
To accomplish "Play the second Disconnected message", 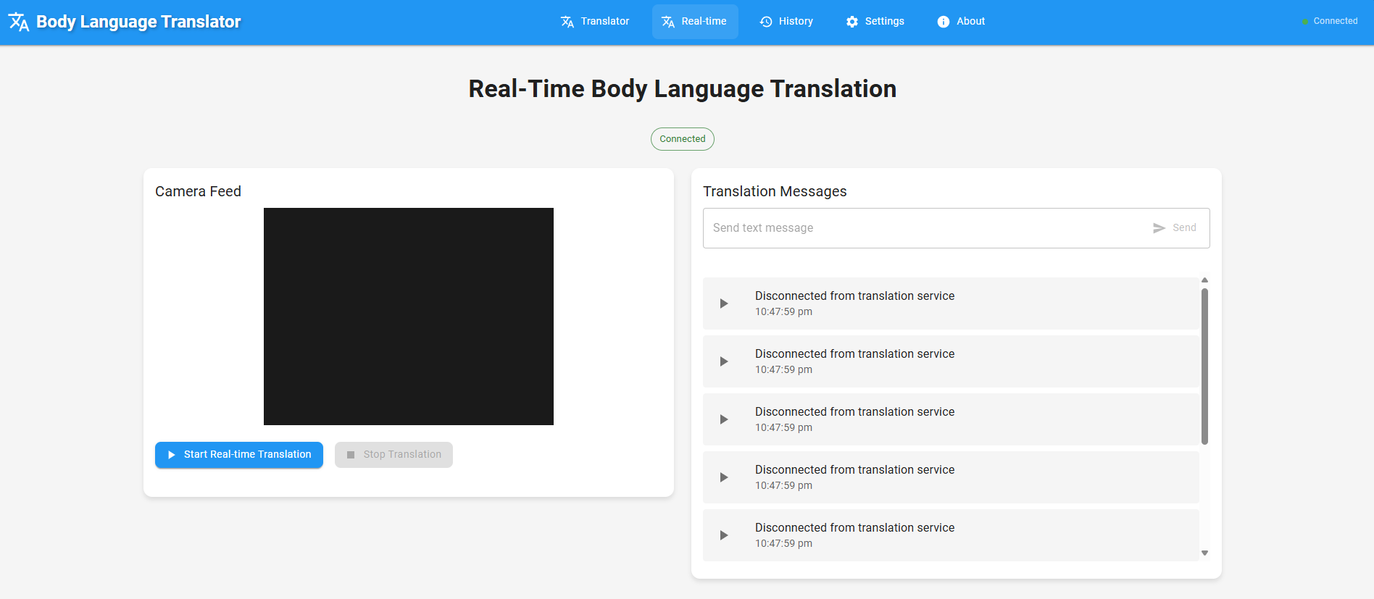I will [723, 361].
